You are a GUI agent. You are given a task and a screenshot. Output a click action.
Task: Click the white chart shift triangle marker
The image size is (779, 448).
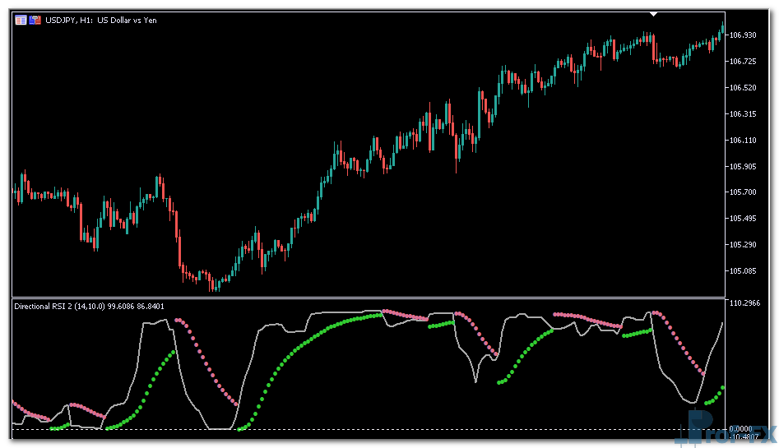click(x=654, y=14)
